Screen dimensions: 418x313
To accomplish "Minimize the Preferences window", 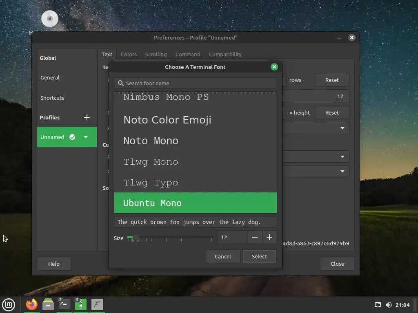I will click(x=339, y=38).
